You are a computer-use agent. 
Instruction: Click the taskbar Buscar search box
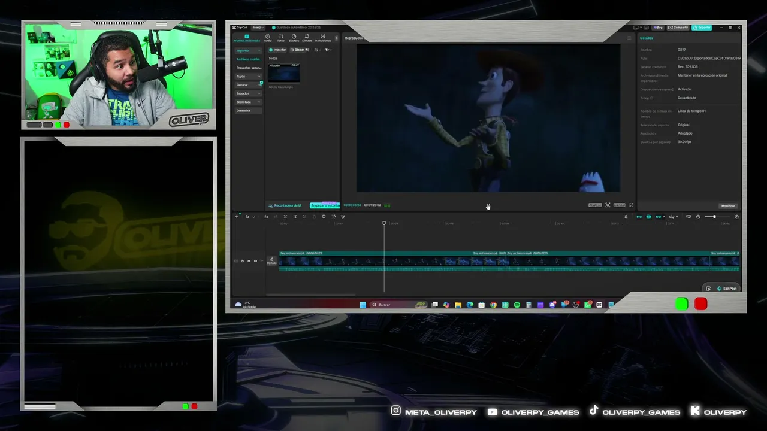pyautogui.click(x=398, y=305)
